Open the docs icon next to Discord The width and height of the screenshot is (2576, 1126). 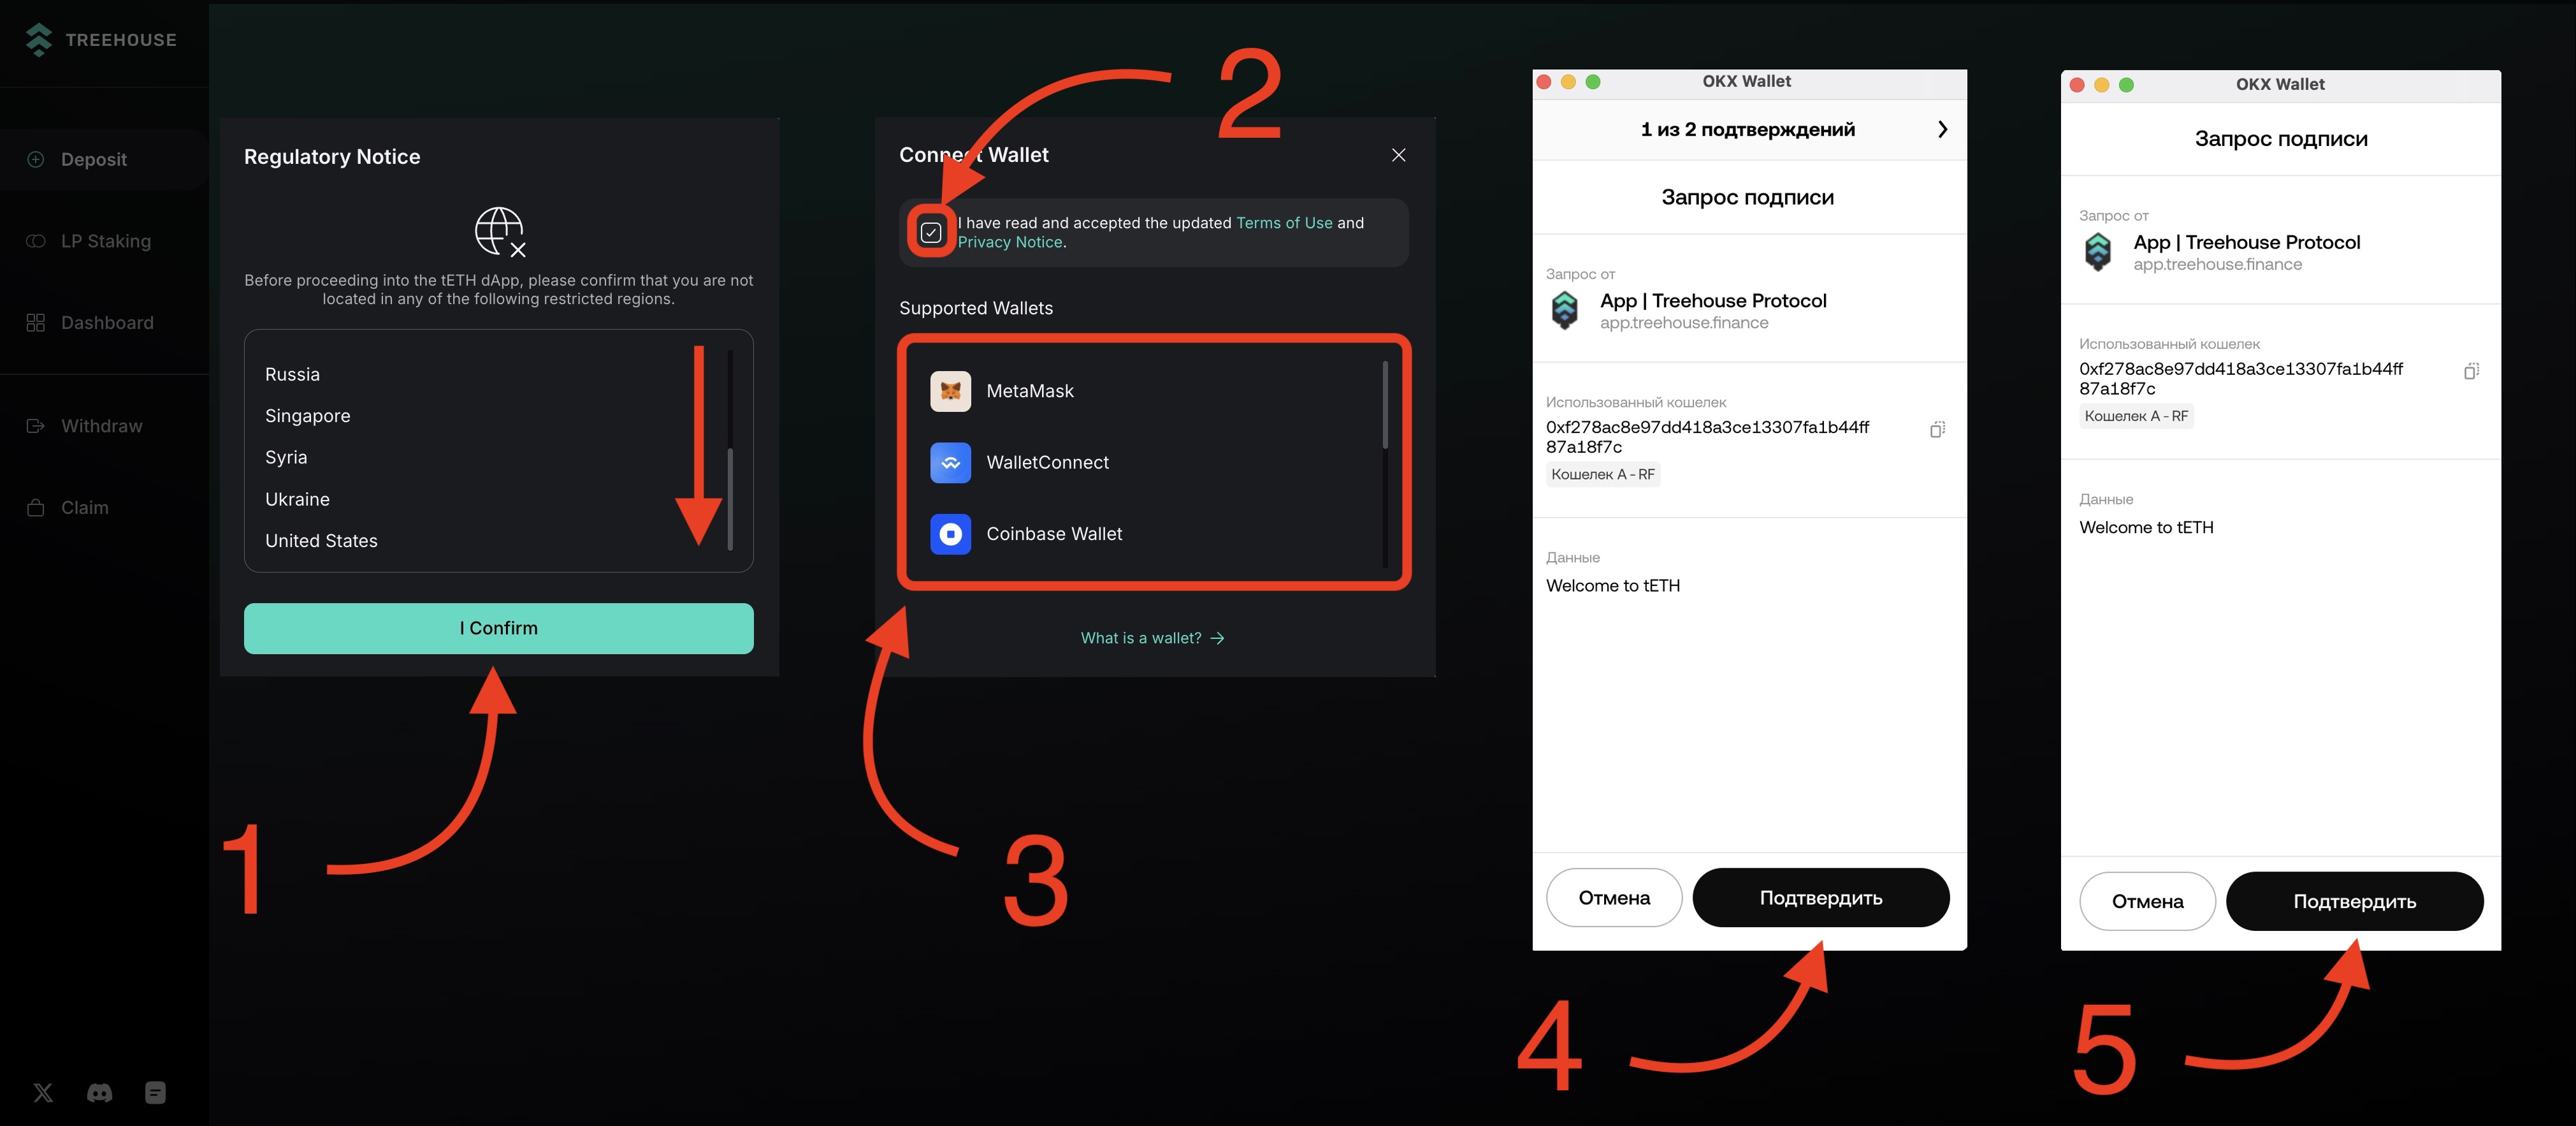[155, 1092]
